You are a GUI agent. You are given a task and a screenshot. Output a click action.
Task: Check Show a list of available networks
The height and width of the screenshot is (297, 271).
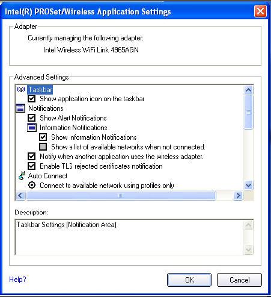tap(43, 147)
